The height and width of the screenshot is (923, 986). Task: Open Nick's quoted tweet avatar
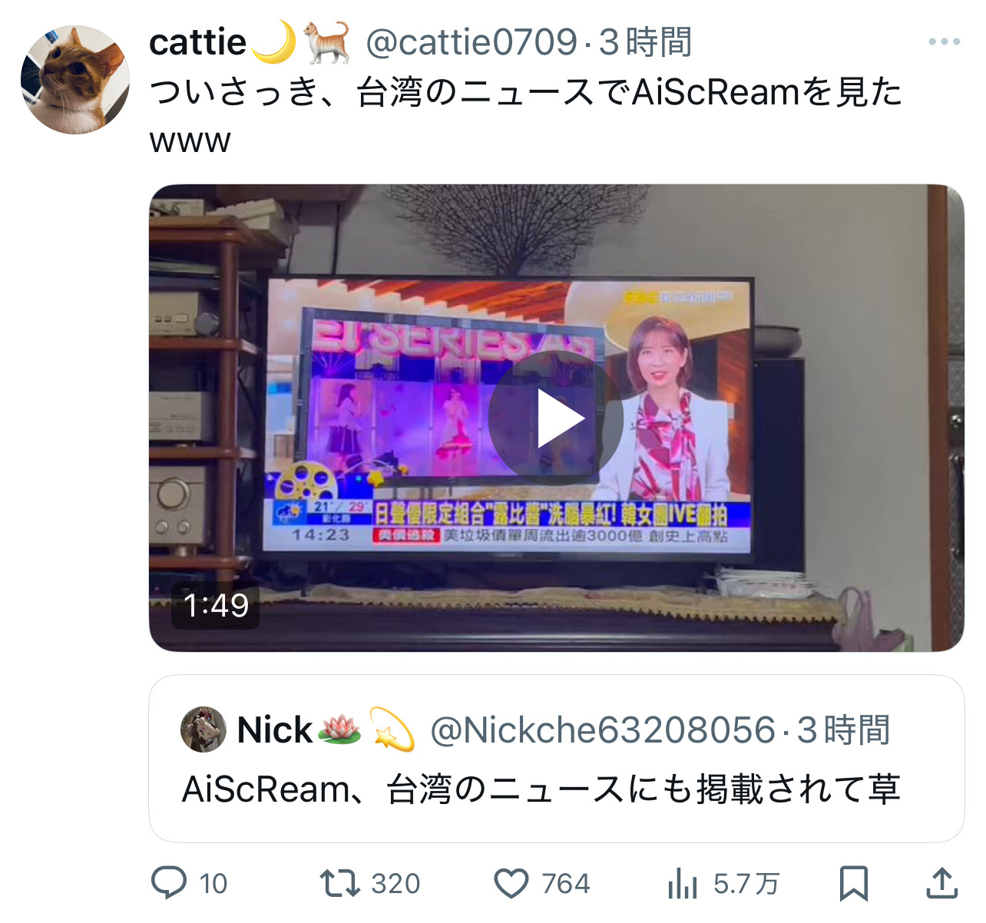203,729
